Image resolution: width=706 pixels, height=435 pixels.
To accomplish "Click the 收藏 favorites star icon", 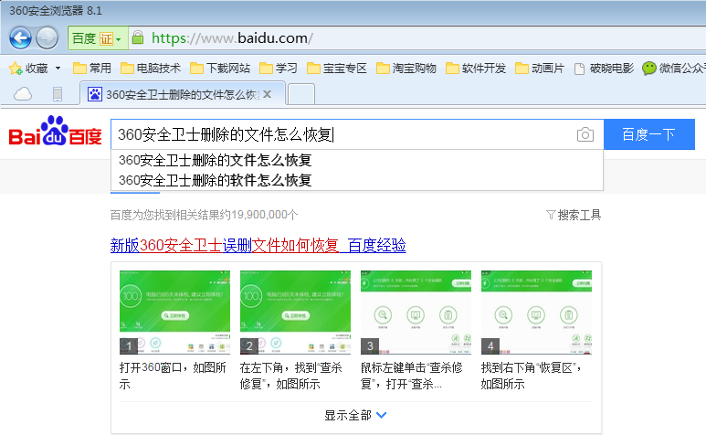I will [16, 69].
